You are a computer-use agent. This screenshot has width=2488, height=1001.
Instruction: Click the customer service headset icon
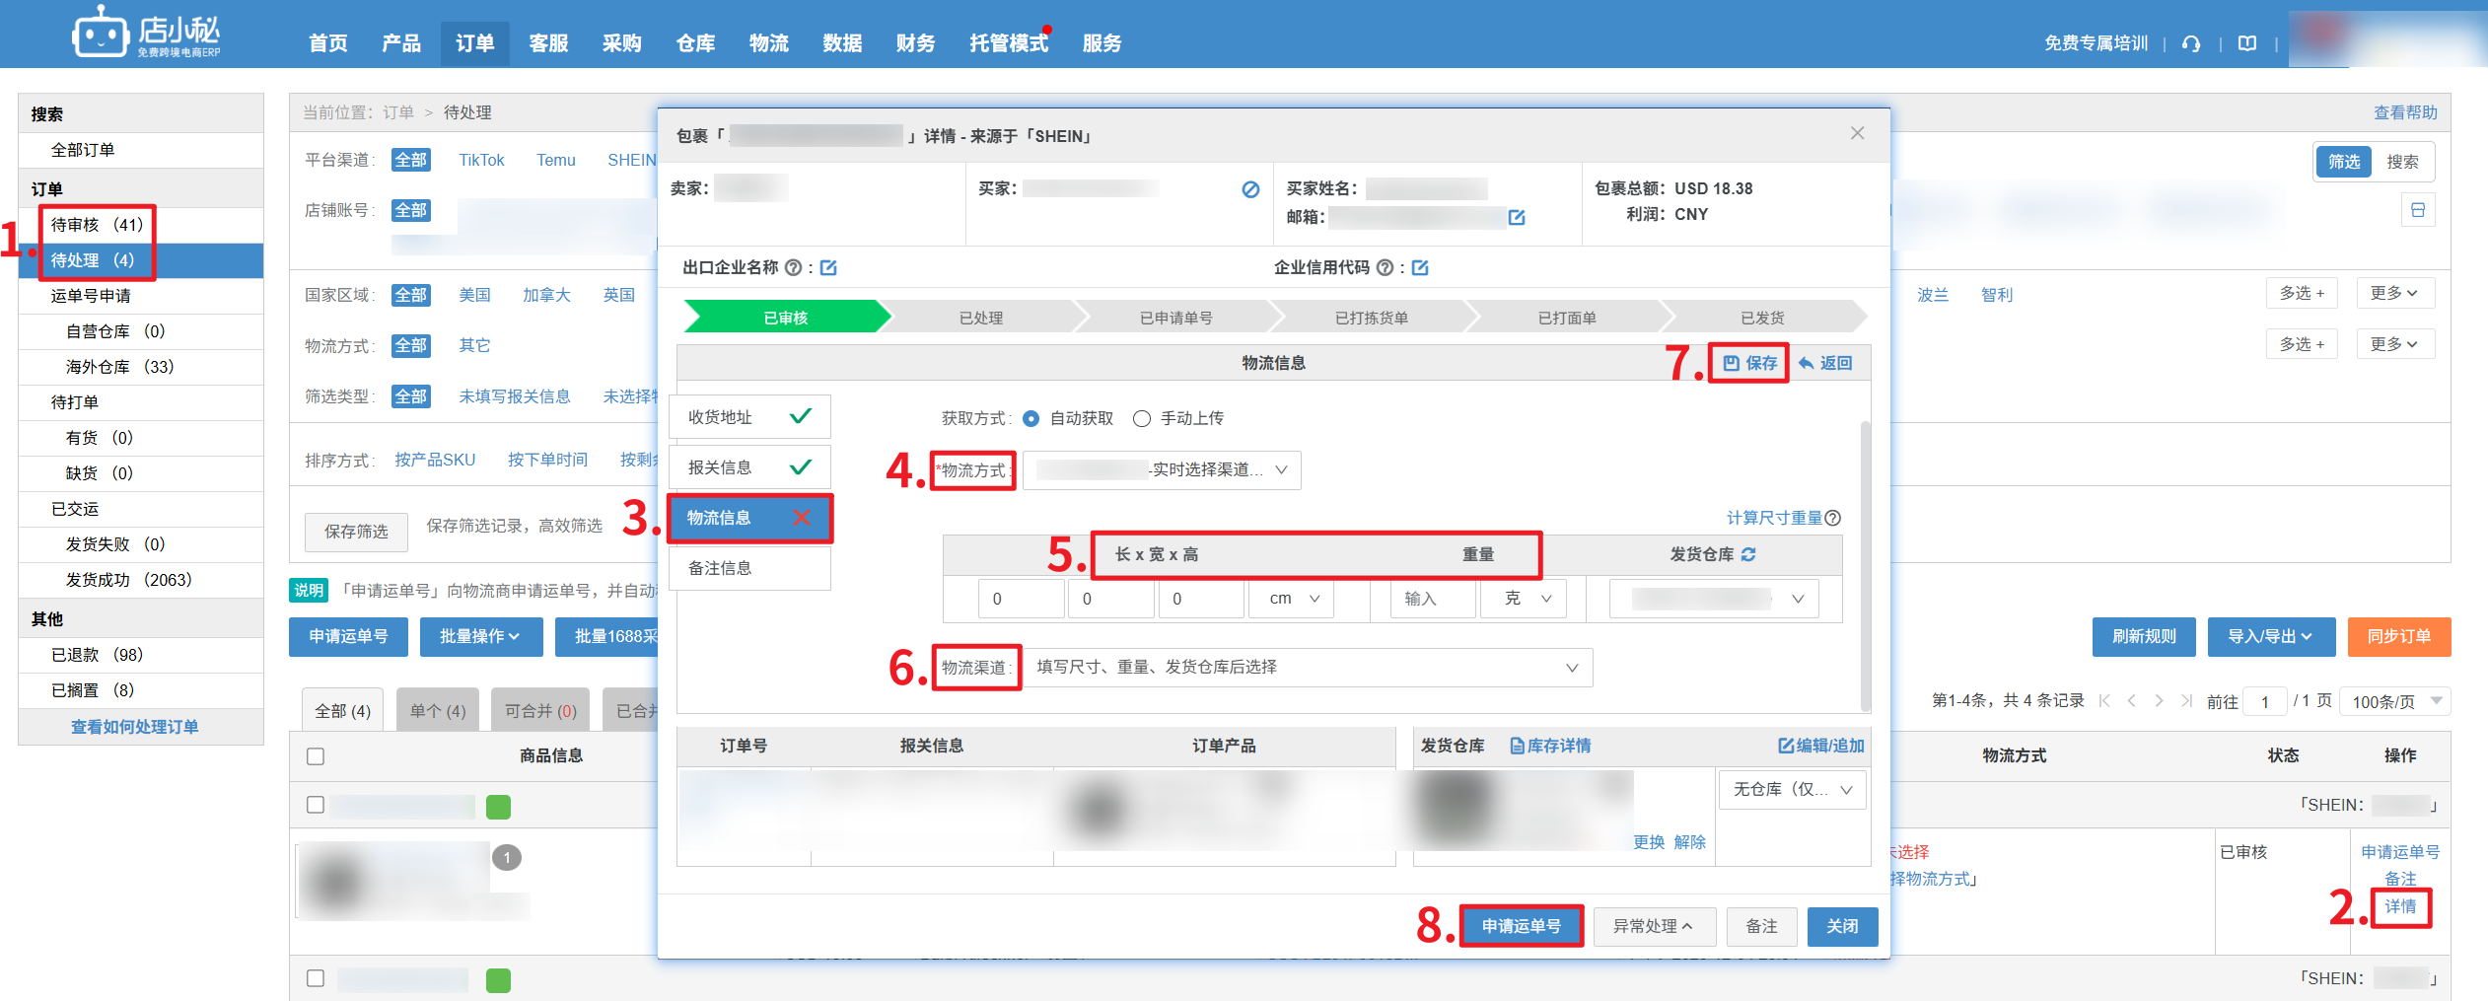tap(2191, 43)
